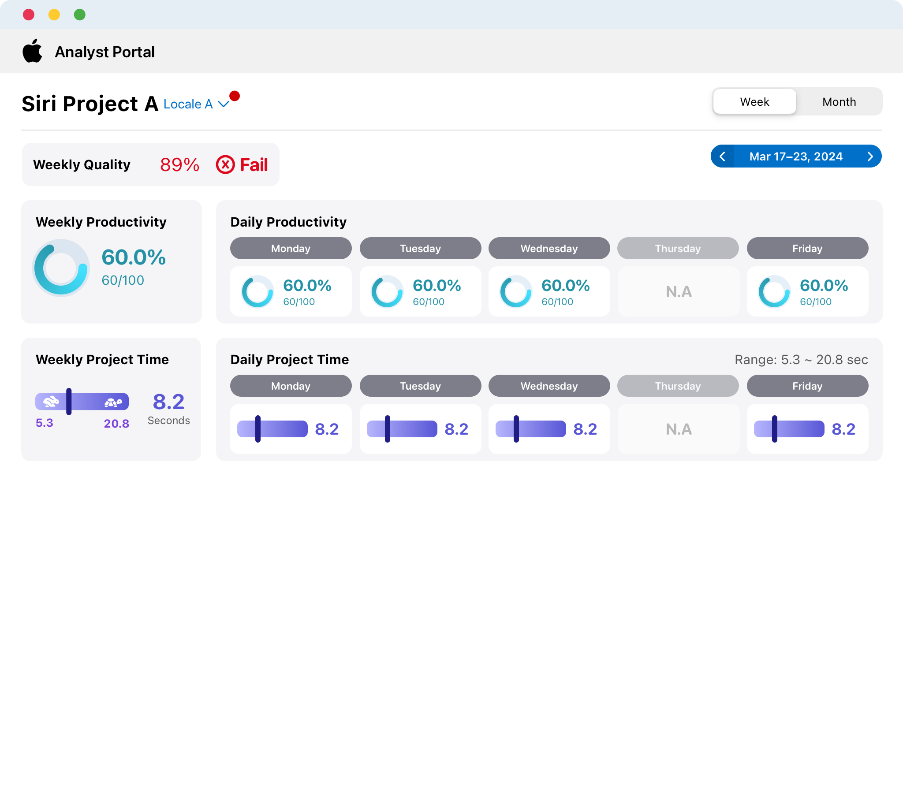Screen dimensions: 903x812
Task: Click the Weekly Project Time slider marker
Action: (x=69, y=402)
